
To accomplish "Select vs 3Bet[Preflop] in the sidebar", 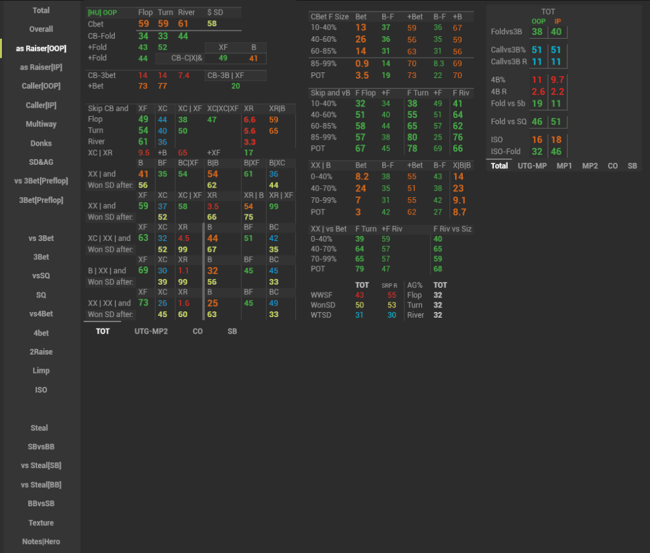I will click(x=41, y=181).
